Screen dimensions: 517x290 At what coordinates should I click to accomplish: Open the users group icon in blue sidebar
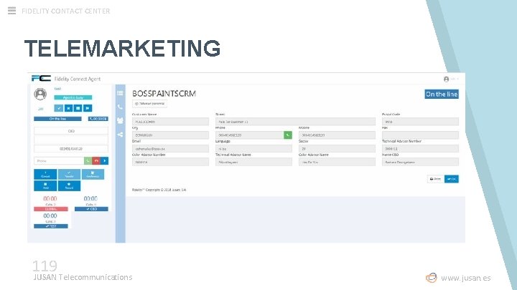coord(120,121)
